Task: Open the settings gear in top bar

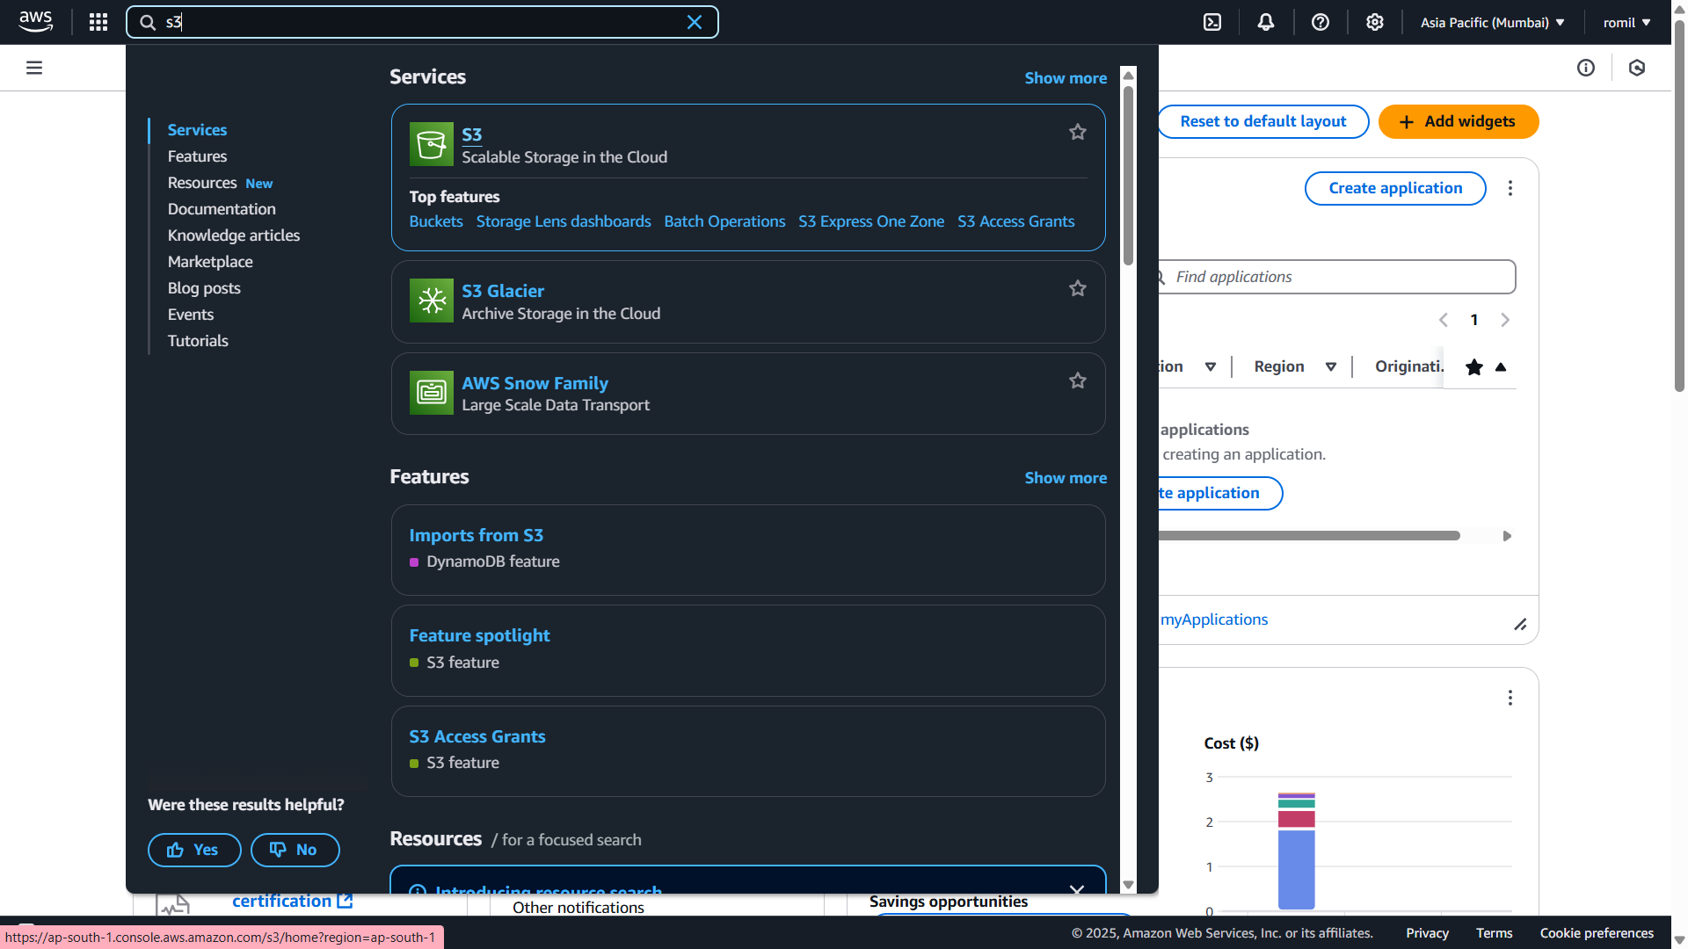Action: (x=1375, y=22)
